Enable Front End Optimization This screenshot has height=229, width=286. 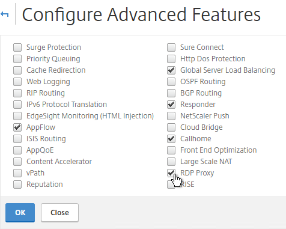point(171,150)
